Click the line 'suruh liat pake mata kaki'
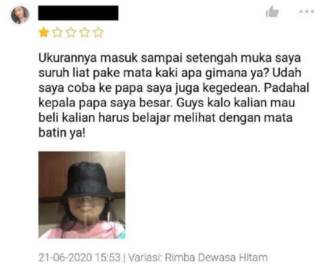The width and height of the screenshot is (324, 264). click(x=170, y=73)
